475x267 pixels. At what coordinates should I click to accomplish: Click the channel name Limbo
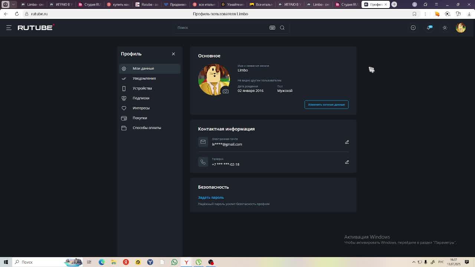click(x=243, y=70)
